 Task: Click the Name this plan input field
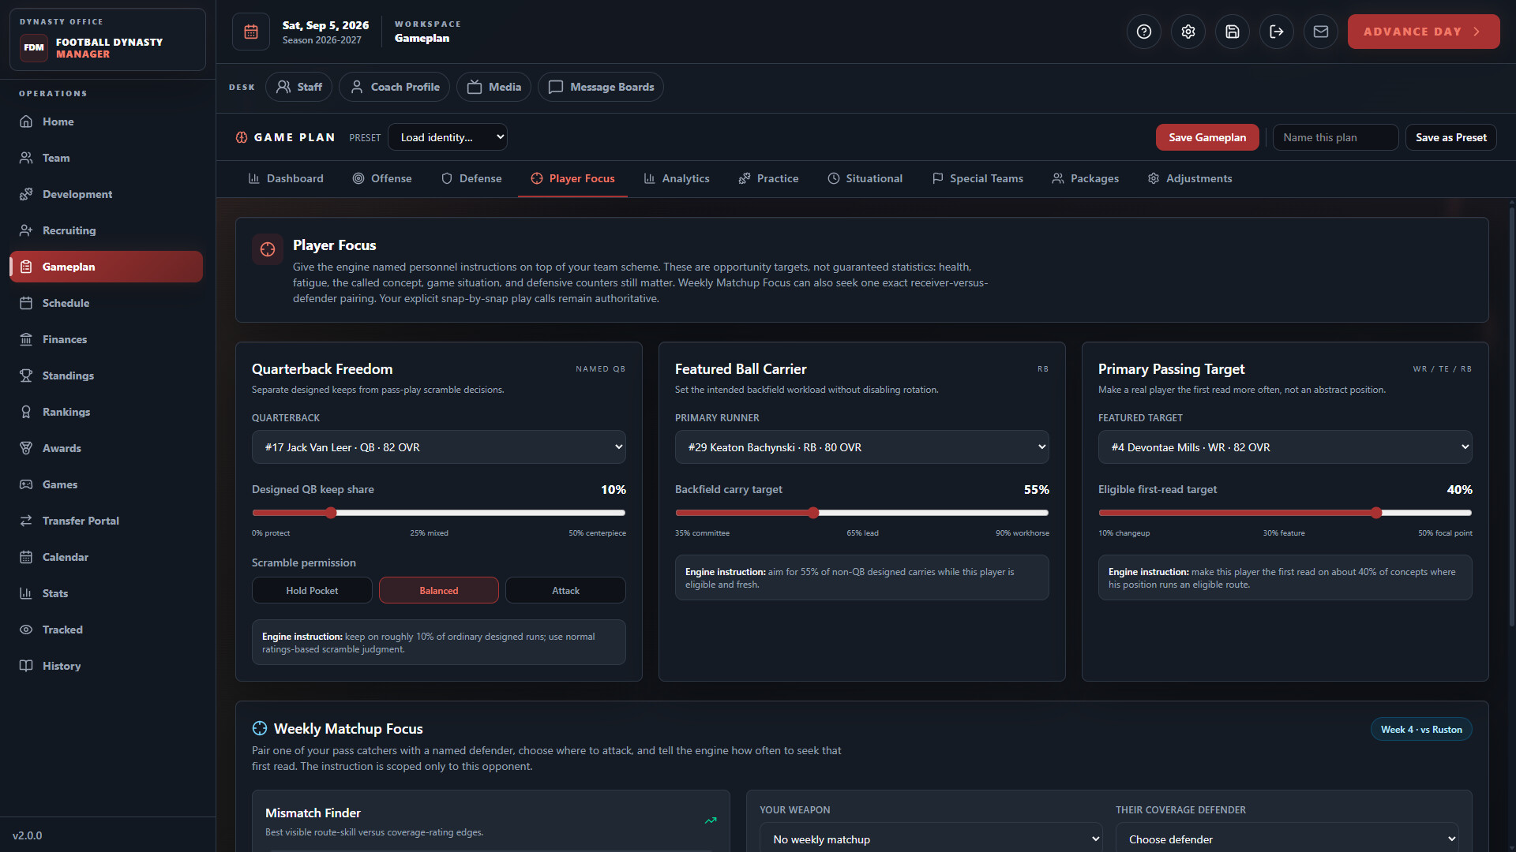click(x=1335, y=137)
